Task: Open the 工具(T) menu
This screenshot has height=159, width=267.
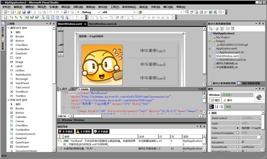Action: pos(115,7)
